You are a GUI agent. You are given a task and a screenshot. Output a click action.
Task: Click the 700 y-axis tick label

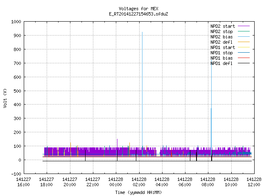(17, 63)
